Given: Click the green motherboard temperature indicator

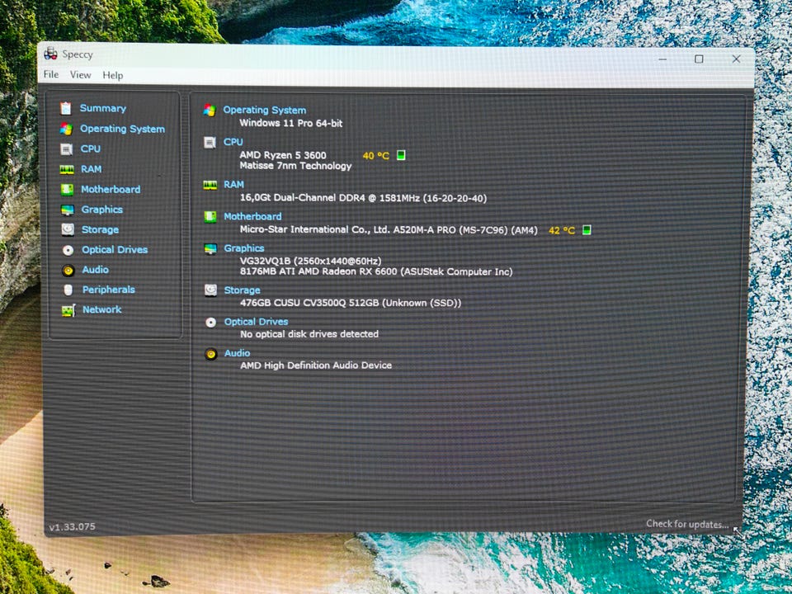Looking at the screenshot, I should point(587,230).
